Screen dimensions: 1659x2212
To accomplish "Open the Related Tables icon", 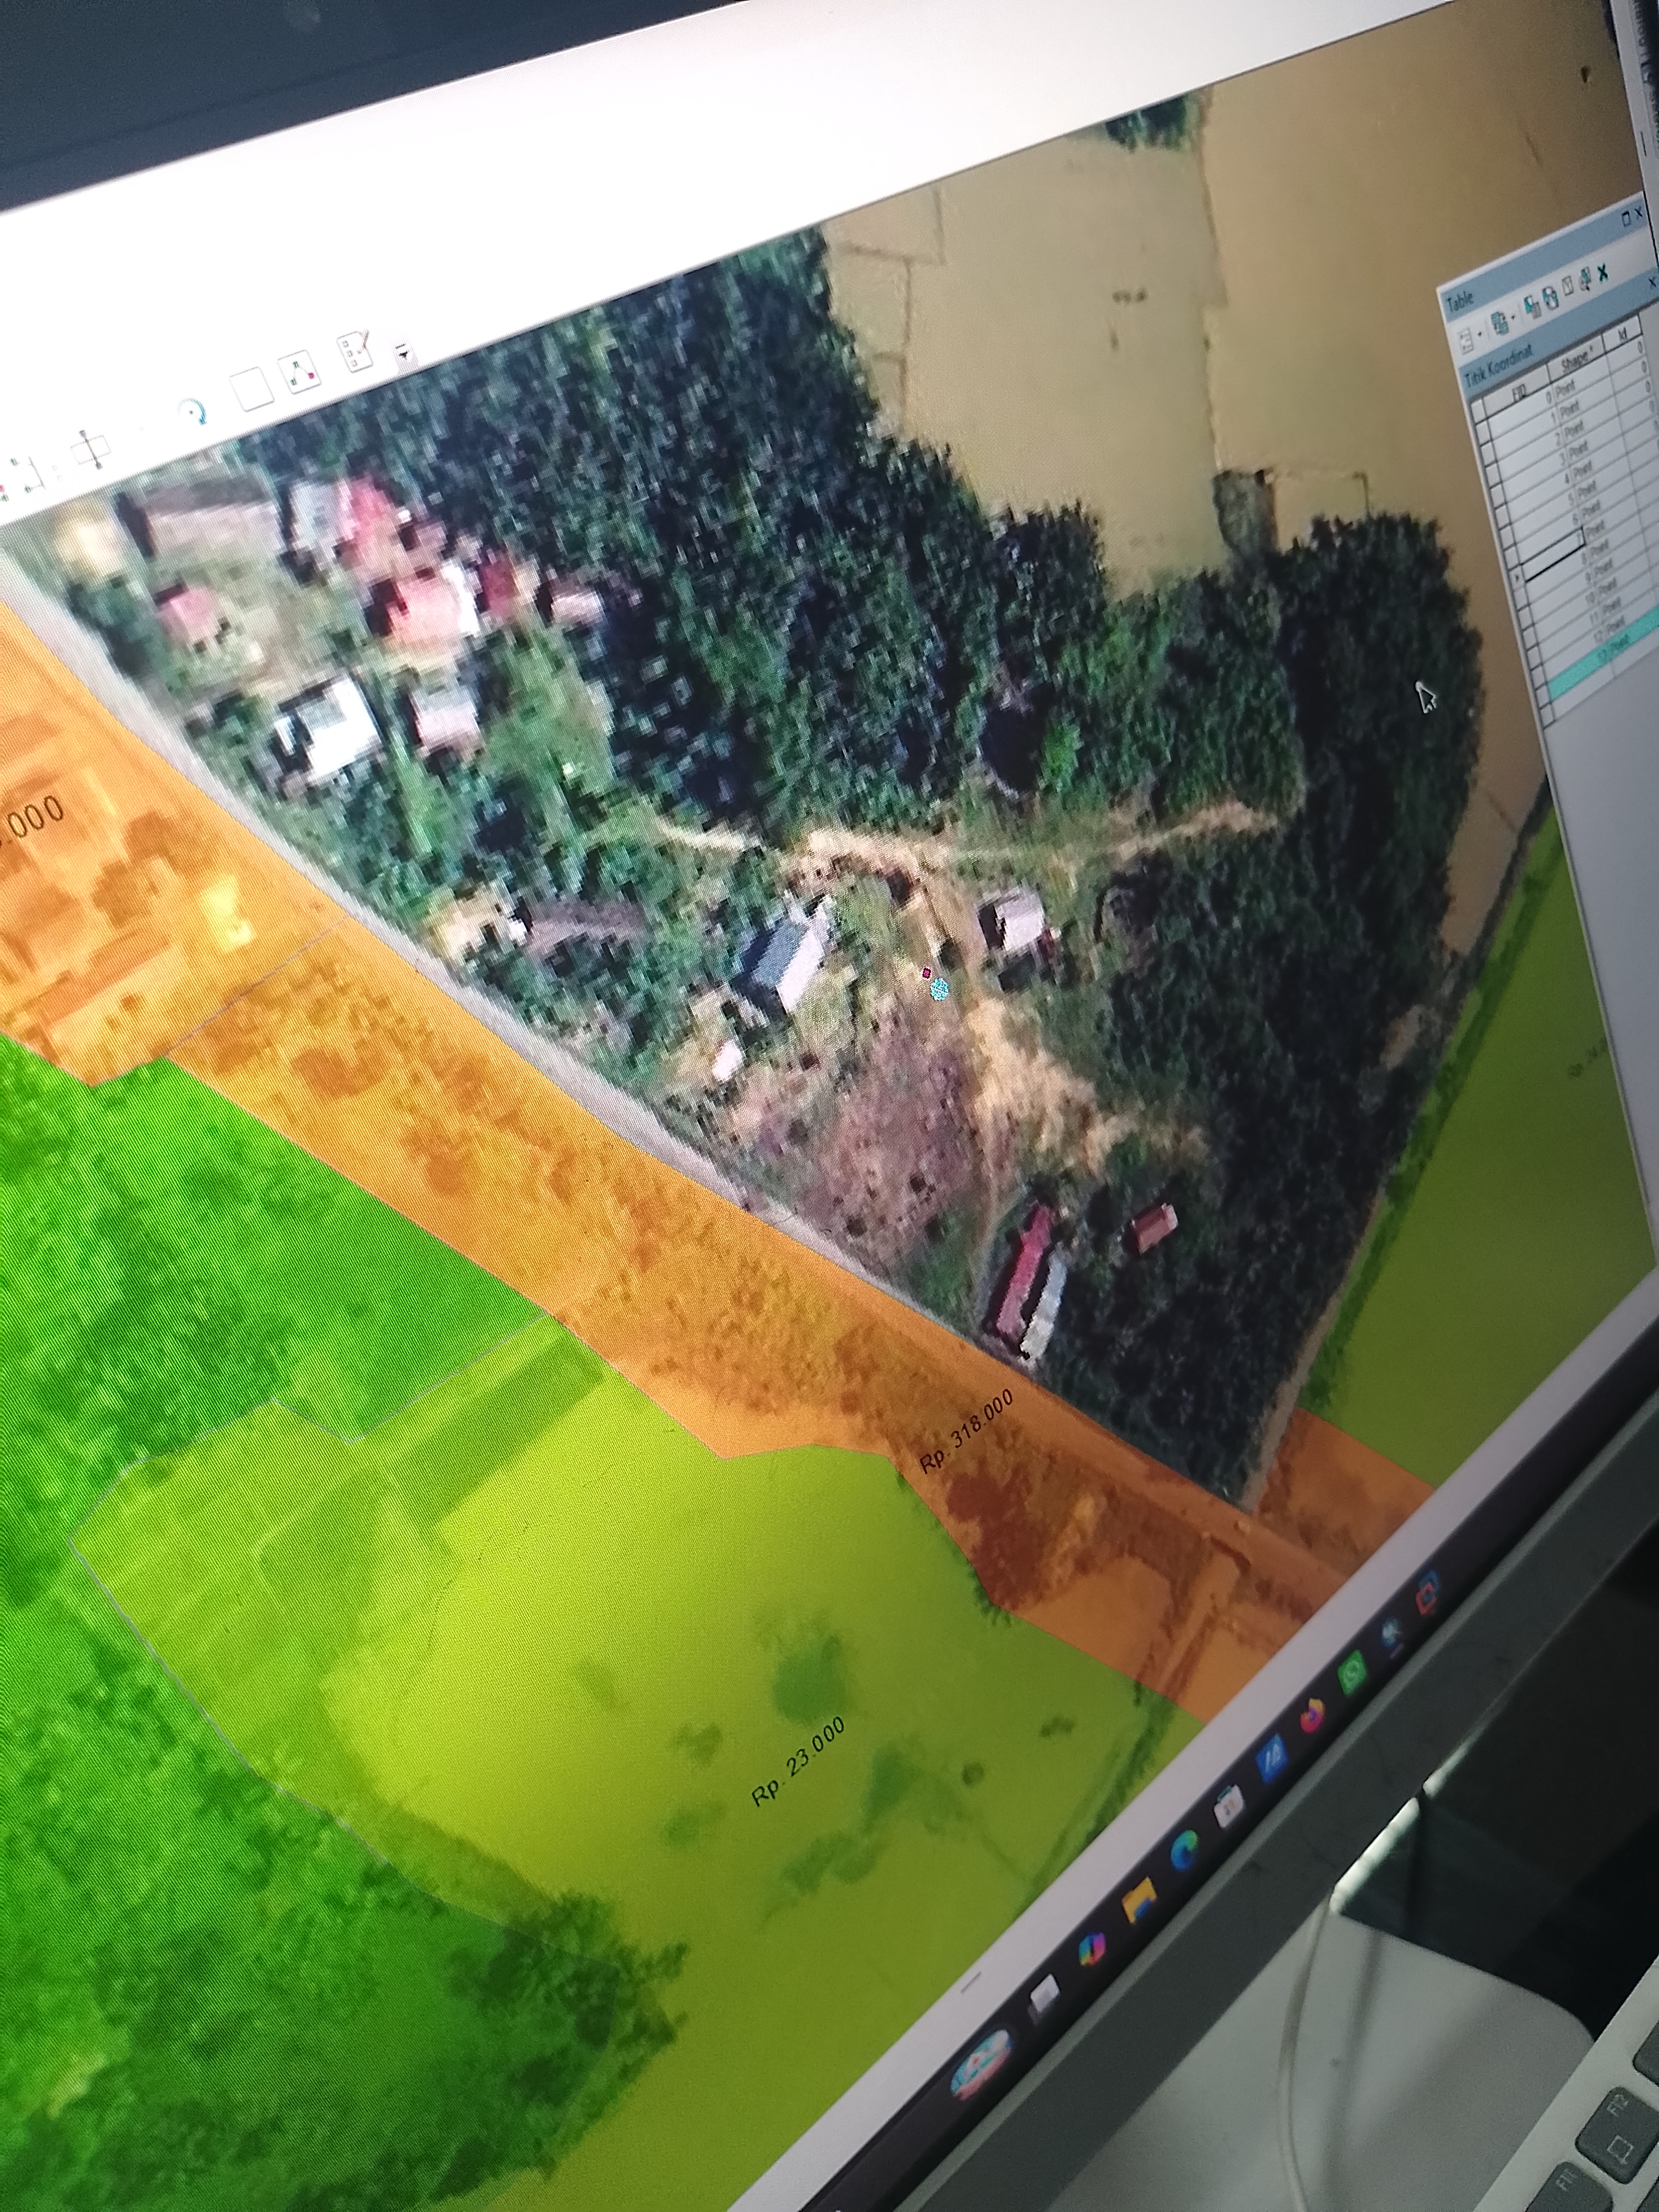I will 1500,323.
